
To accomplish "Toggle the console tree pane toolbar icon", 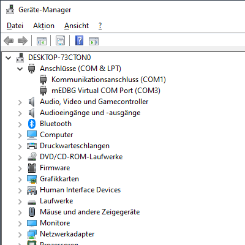I will (42, 41).
